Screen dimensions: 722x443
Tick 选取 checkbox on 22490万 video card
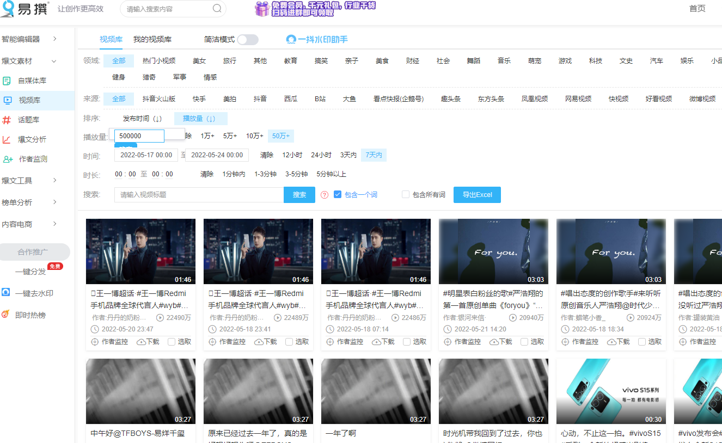tap(172, 342)
